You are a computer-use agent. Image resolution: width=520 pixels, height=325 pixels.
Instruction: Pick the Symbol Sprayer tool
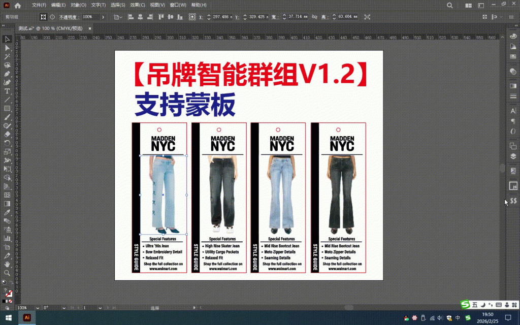click(7, 230)
